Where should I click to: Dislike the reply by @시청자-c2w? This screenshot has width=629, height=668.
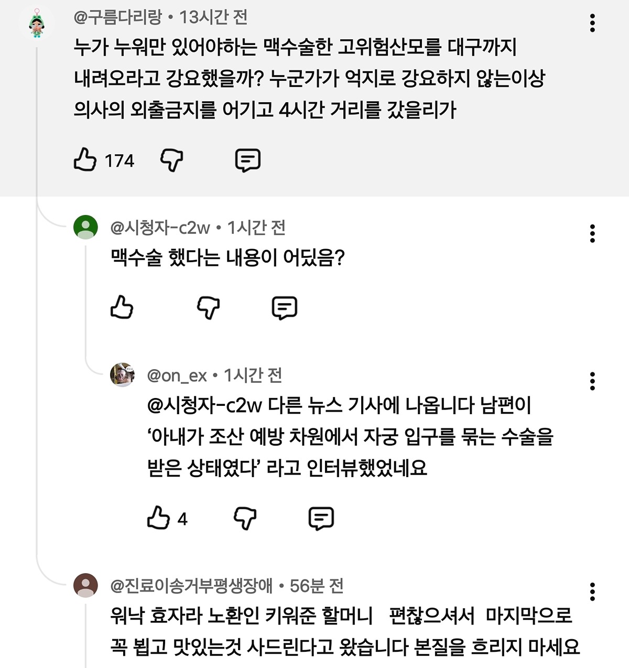208,307
